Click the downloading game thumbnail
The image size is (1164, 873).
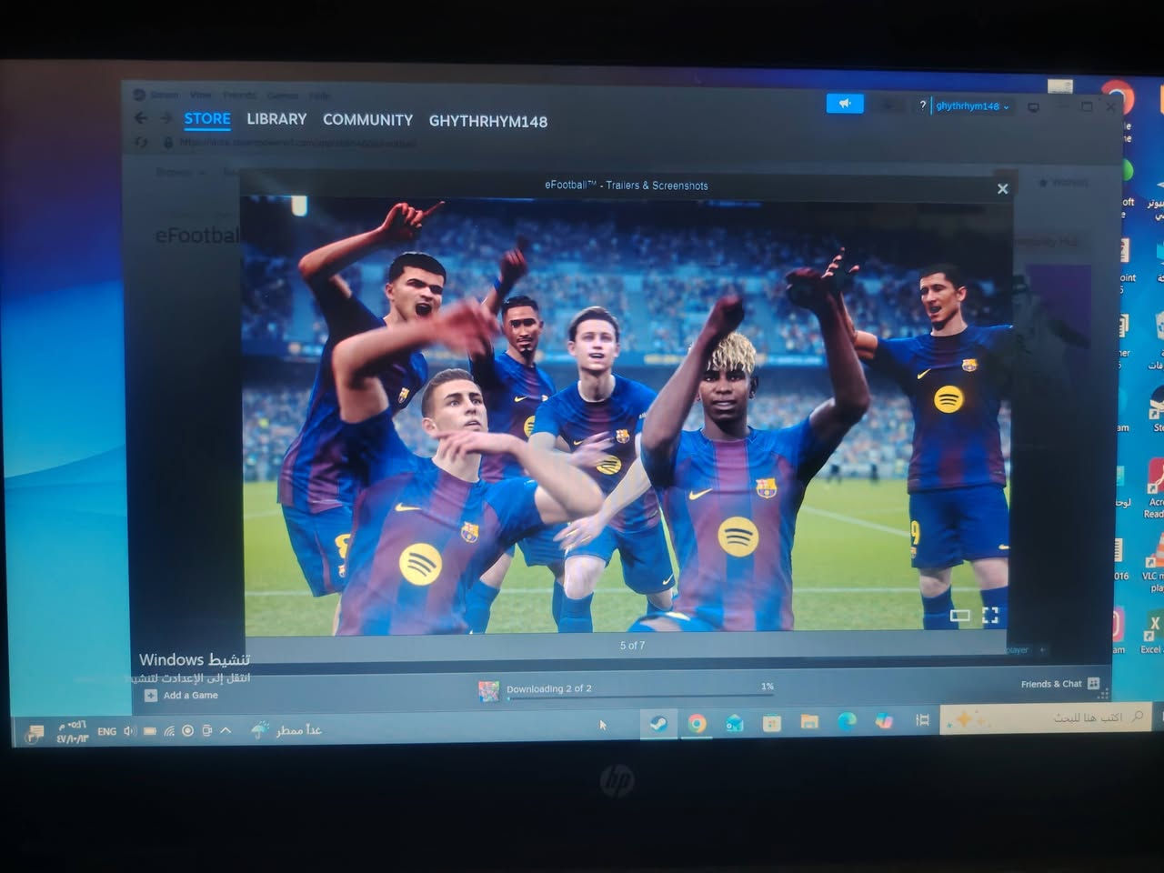[489, 692]
